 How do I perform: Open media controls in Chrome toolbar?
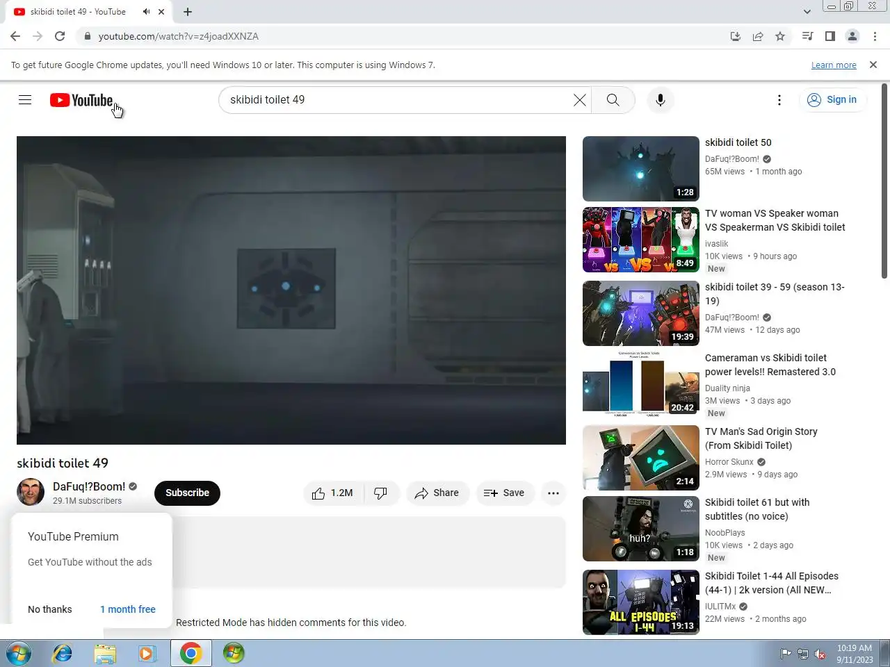click(x=807, y=36)
